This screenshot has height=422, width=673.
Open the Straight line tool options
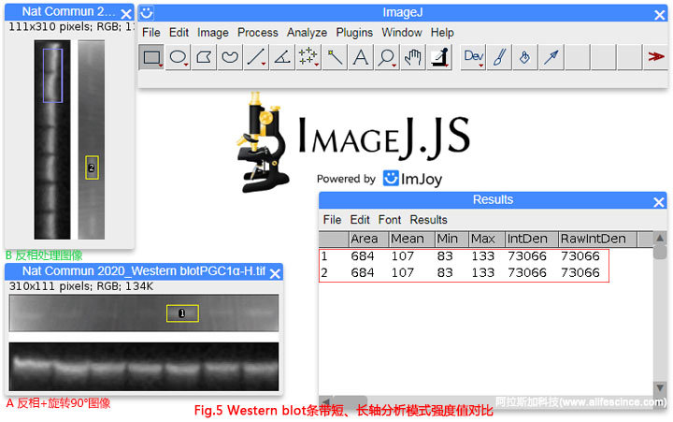point(256,58)
